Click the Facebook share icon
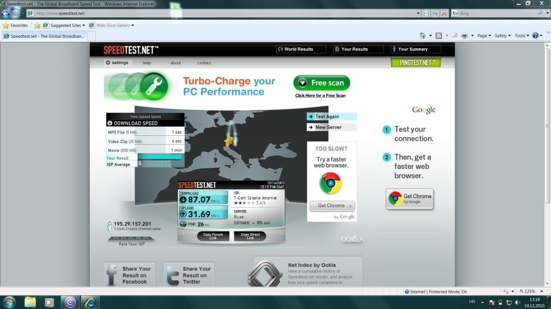Image resolution: width=551 pixels, height=309 pixels. (x=112, y=274)
